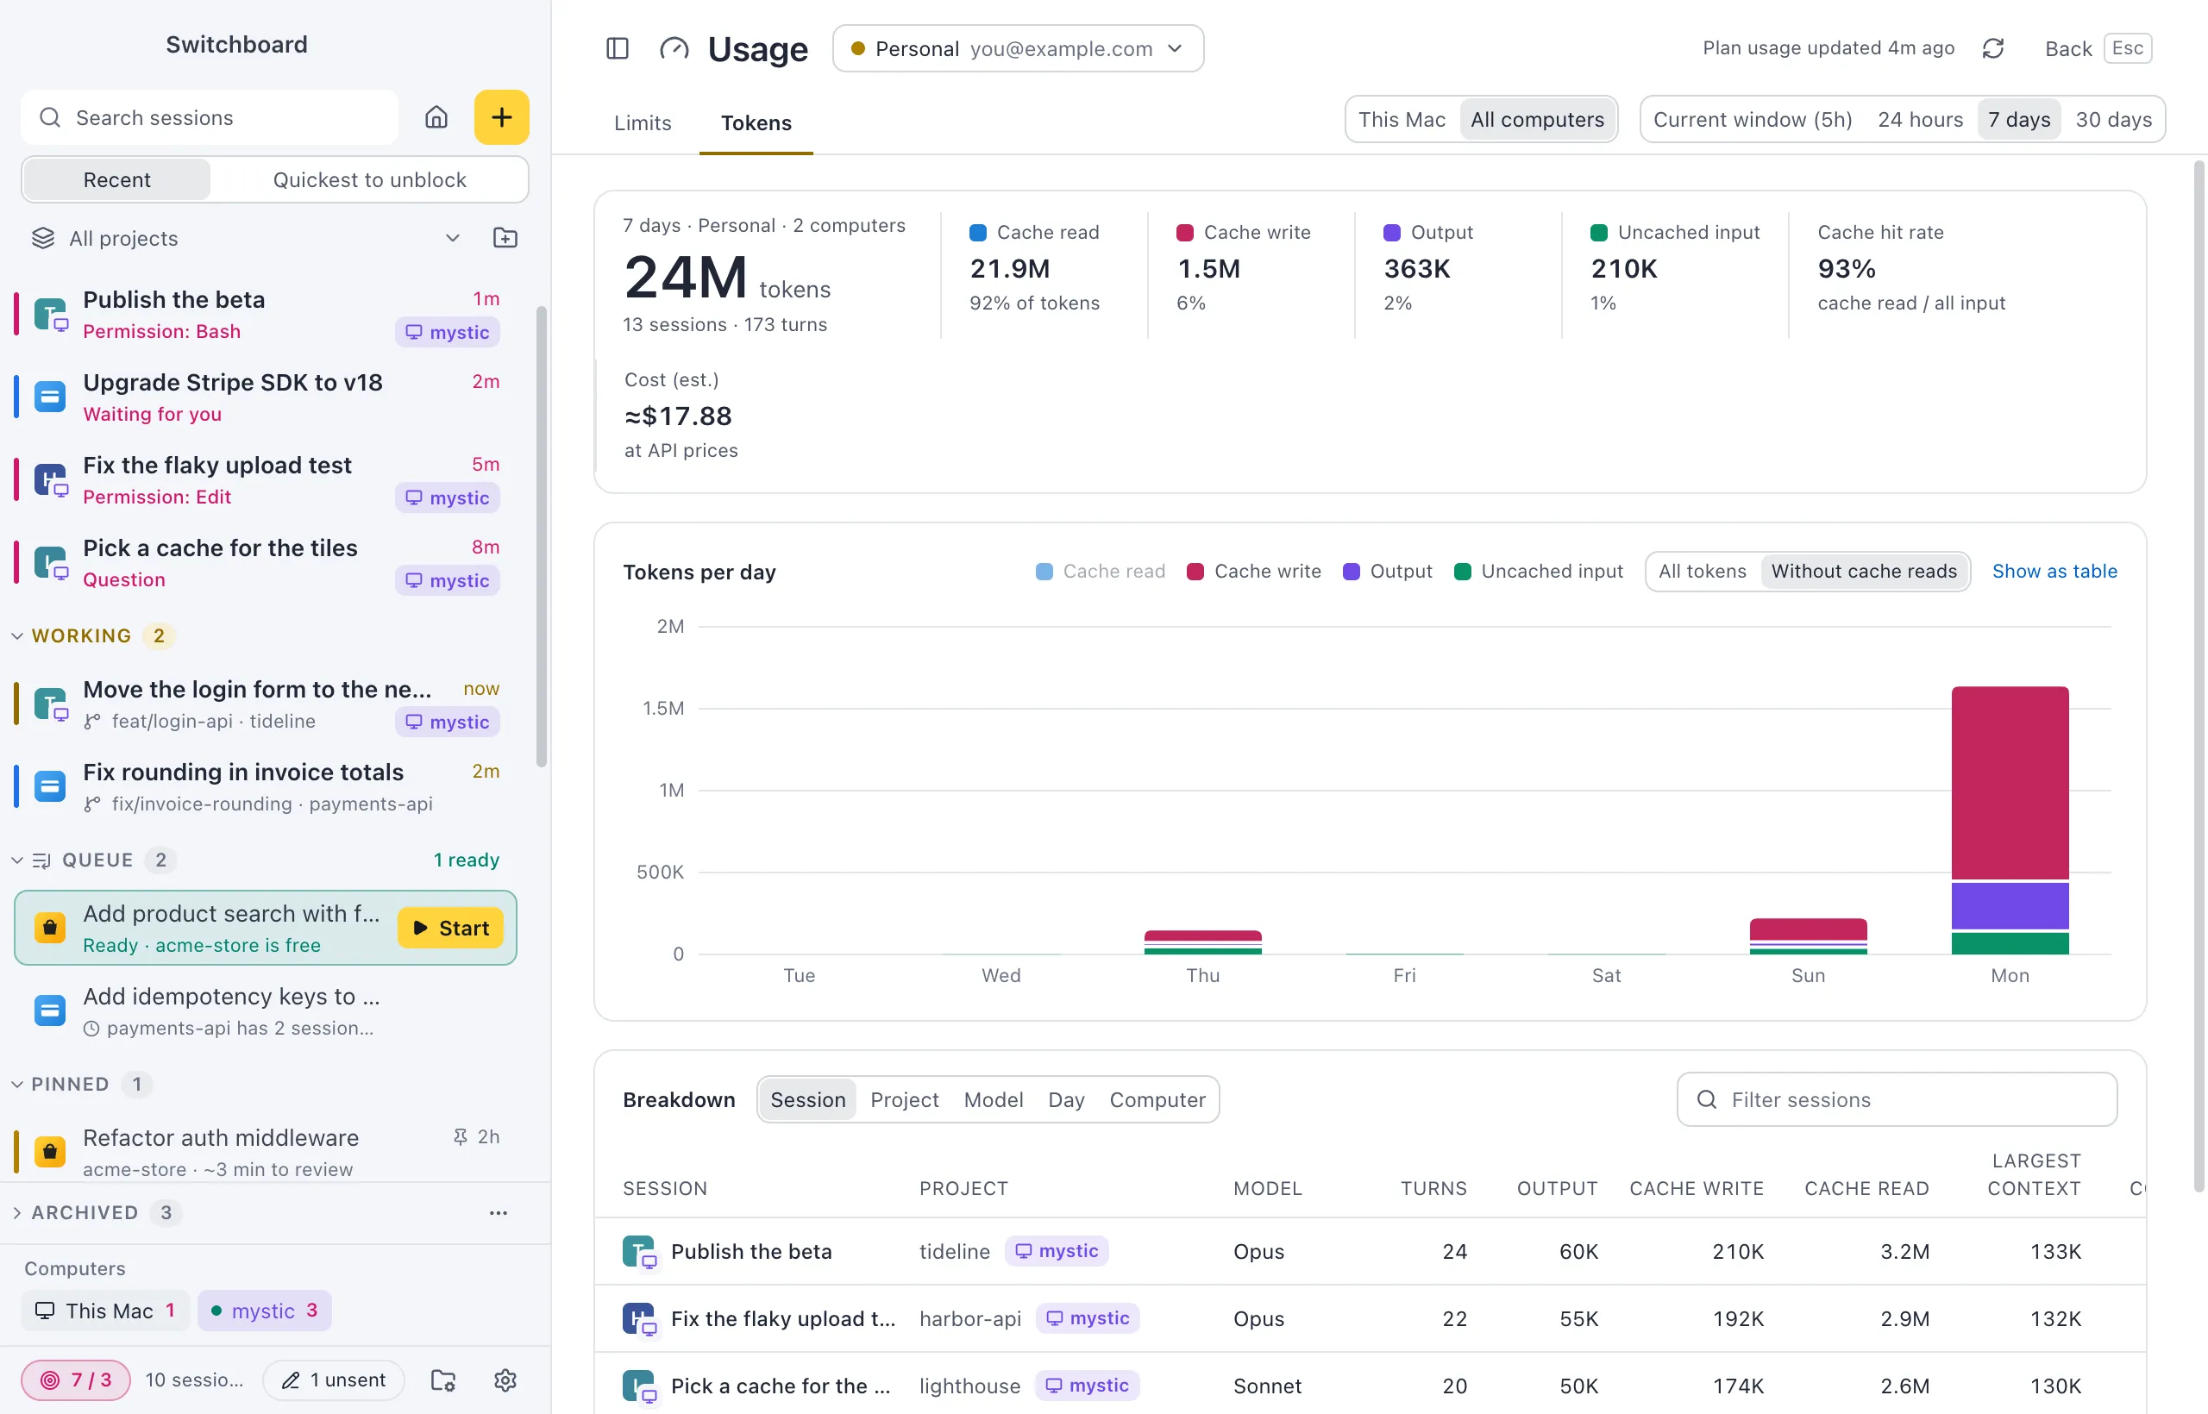Click the 7 / 3 target status pill

pos(76,1380)
